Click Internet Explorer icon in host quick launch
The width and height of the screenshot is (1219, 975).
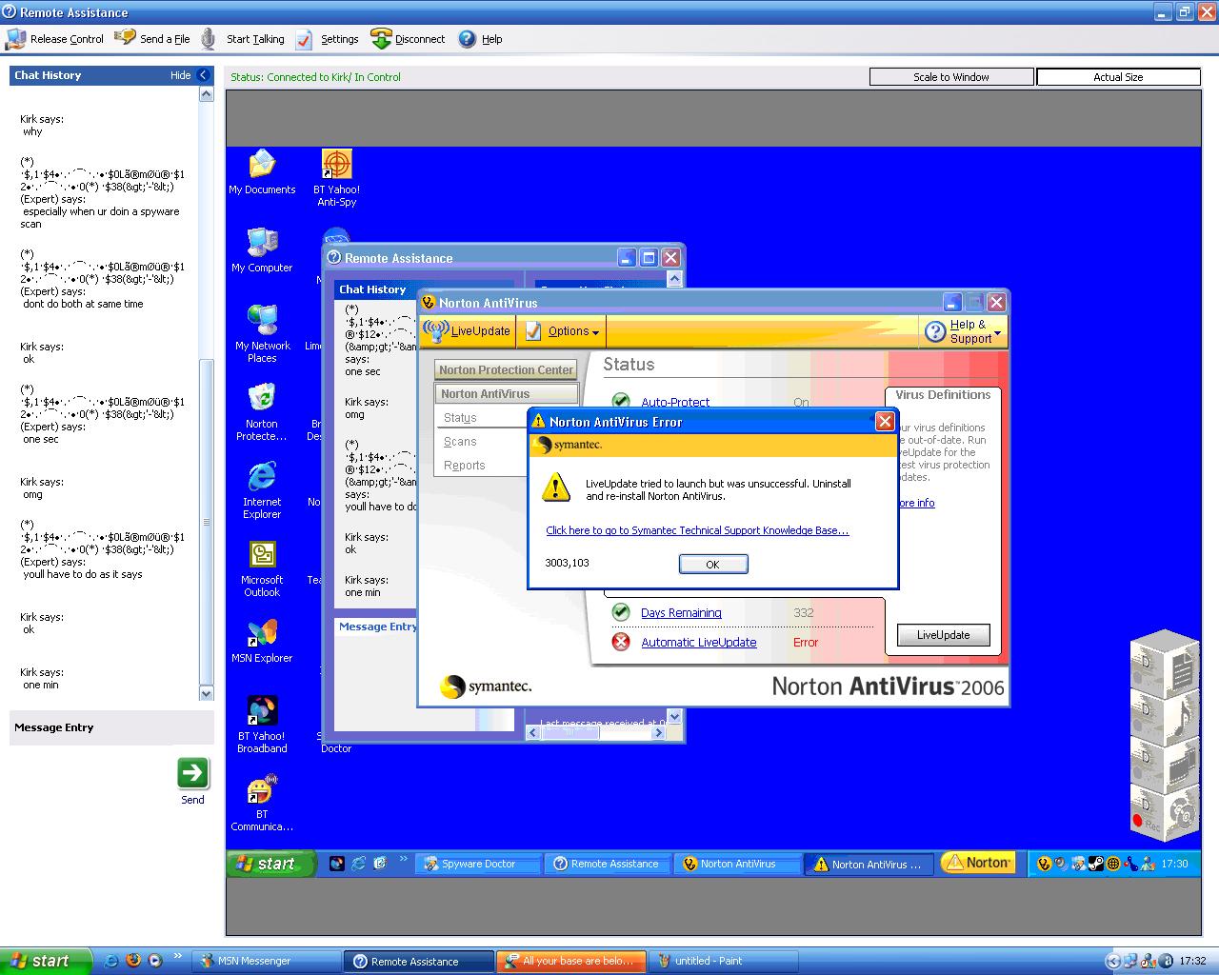(111, 961)
